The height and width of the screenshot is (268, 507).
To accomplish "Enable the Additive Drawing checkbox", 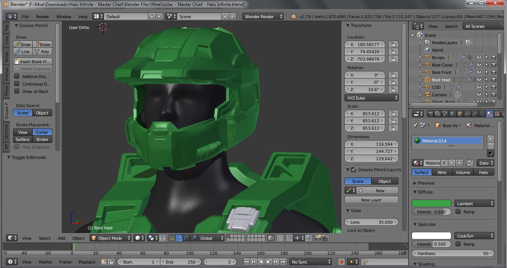I will (x=17, y=77).
